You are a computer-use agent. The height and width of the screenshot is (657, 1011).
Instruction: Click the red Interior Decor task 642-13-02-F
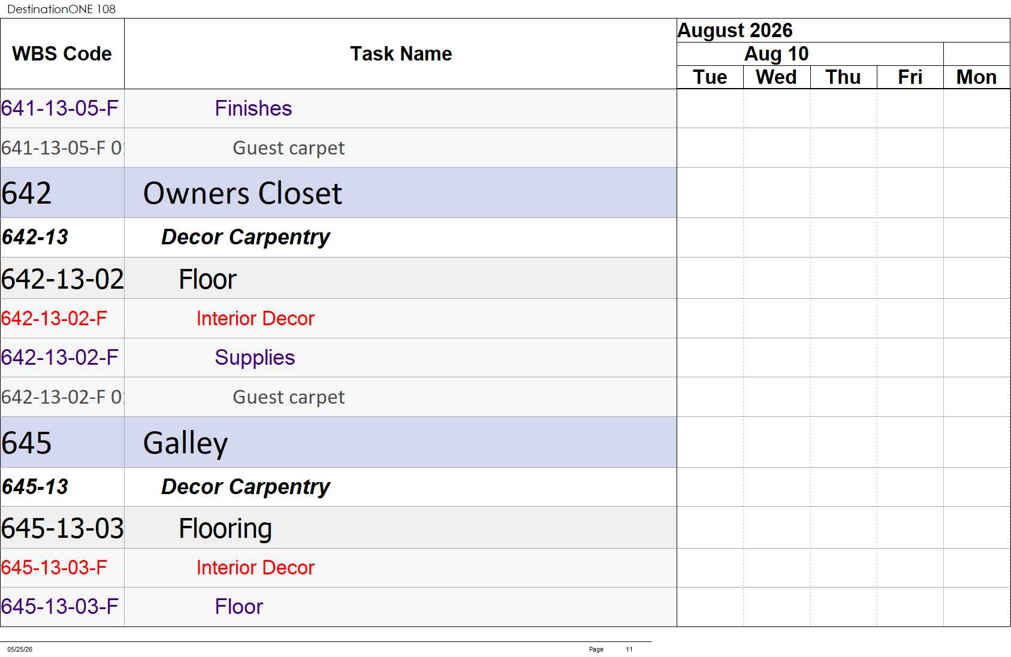(x=339, y=319)
